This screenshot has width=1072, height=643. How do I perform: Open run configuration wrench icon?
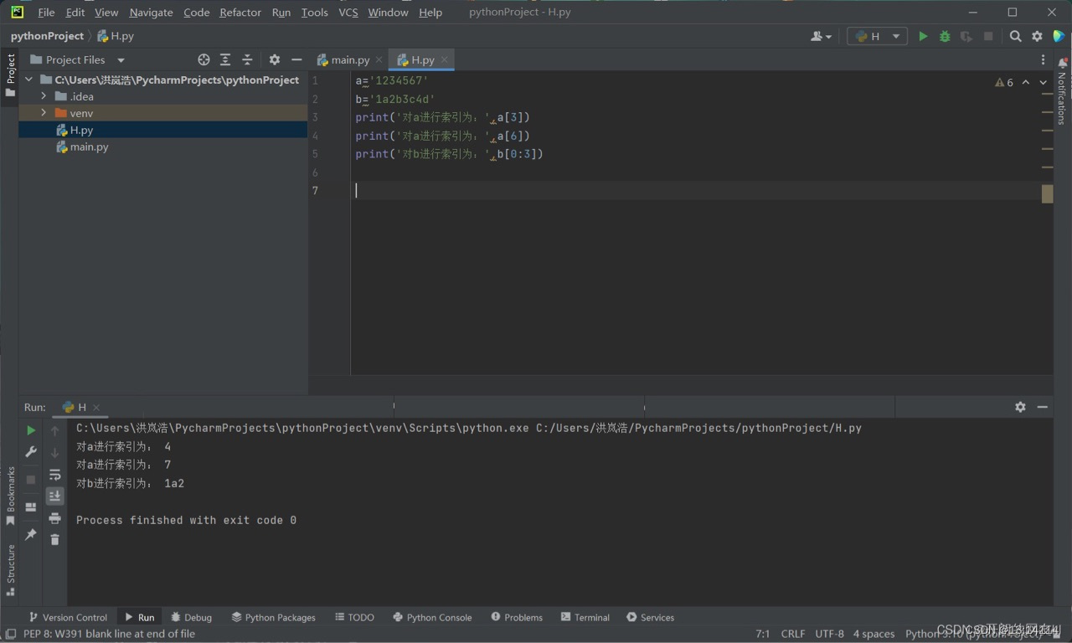point(31,452)
